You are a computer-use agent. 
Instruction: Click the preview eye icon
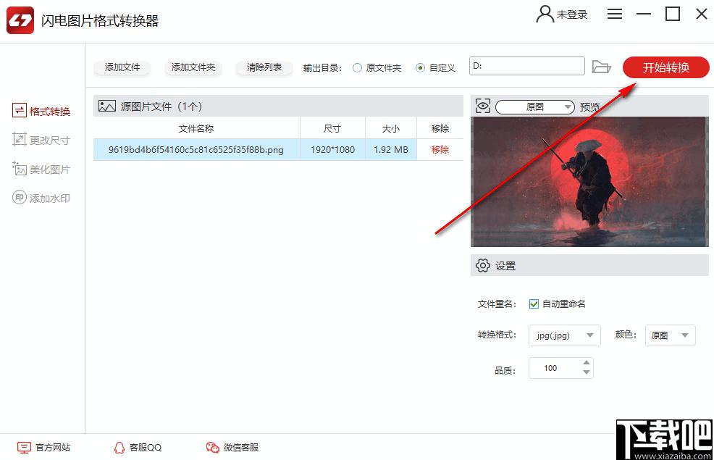[483, 106]
